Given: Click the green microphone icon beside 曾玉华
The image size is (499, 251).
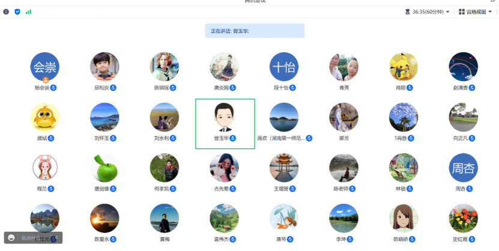Looking at the screenshot, I should coord(232,138).
